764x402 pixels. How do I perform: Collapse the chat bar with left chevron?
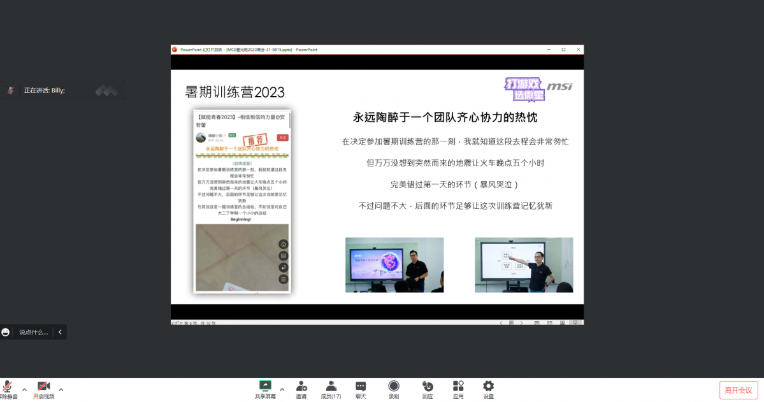point(60,332)
